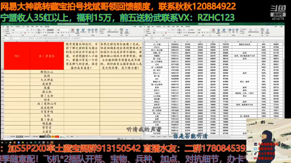Toggle Bold in left Excel window
The height and width of the screenshot is (163, 291).
(13, 33)
